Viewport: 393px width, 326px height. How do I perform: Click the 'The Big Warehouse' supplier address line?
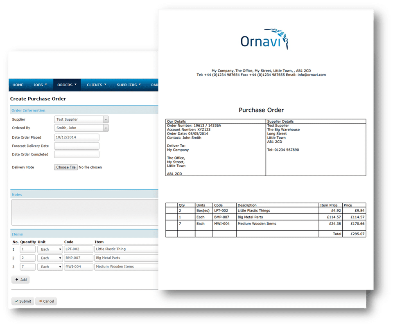coord(283,129)
